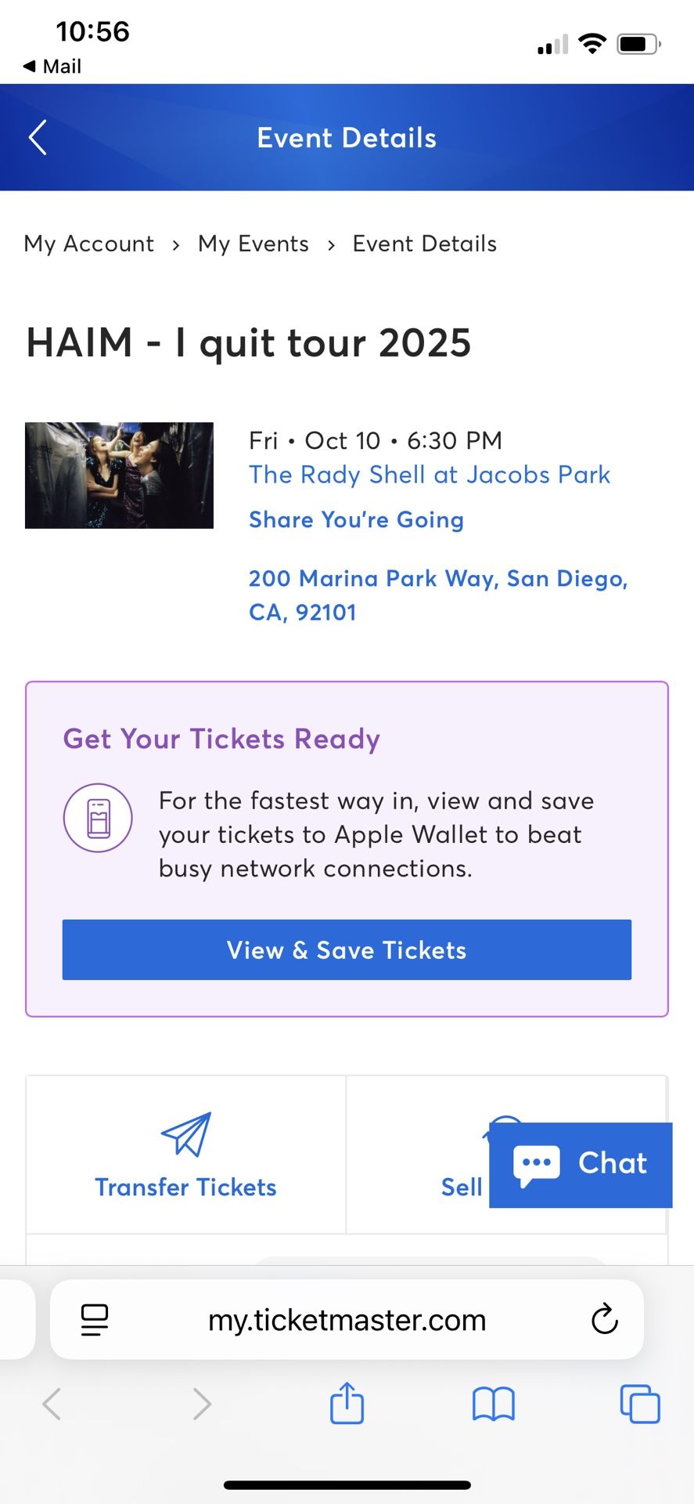Tap the back arrow in Event Details header
Viewport: 694px width, 1504px height.
(x=38, y=138)
